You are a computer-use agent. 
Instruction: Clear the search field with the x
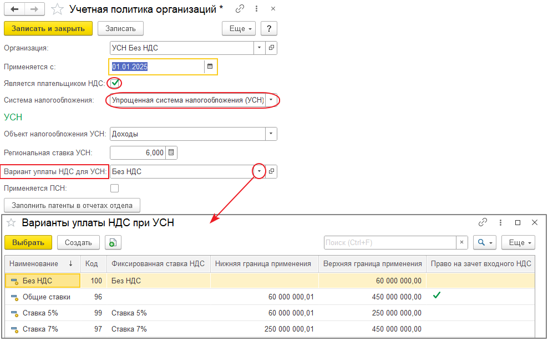tap(461, 242)
